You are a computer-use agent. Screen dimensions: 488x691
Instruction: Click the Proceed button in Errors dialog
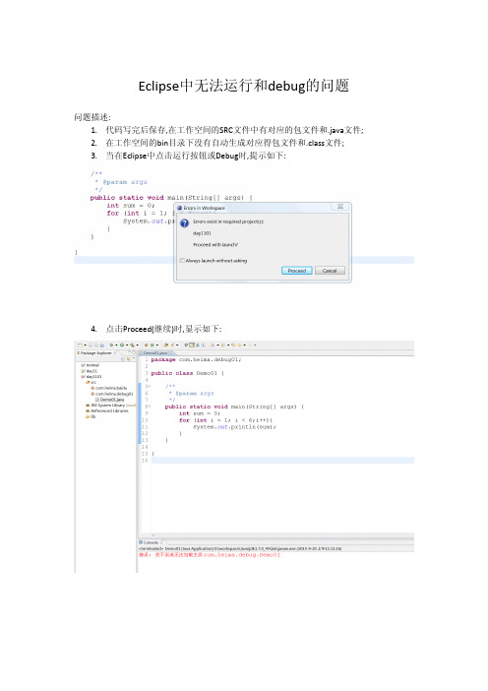(297, 271)
